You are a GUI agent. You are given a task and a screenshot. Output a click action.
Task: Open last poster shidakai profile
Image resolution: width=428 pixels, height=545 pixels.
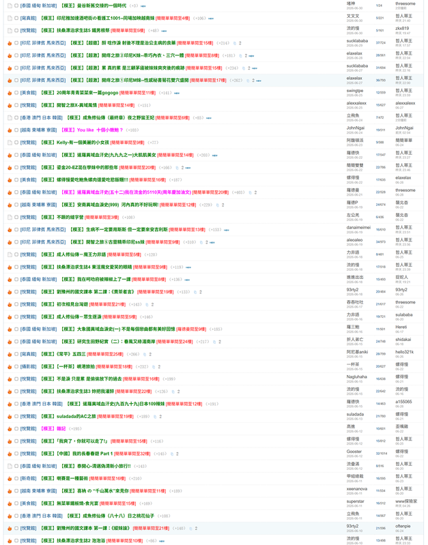(x=403, y=340)
